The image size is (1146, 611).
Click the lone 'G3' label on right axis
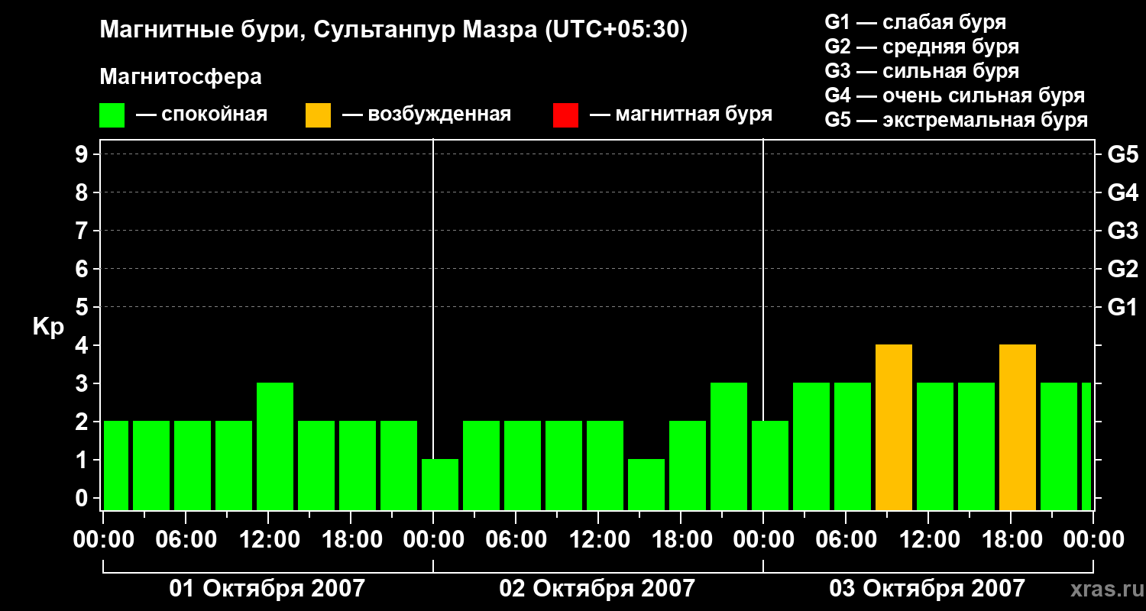pos(1123,231)
